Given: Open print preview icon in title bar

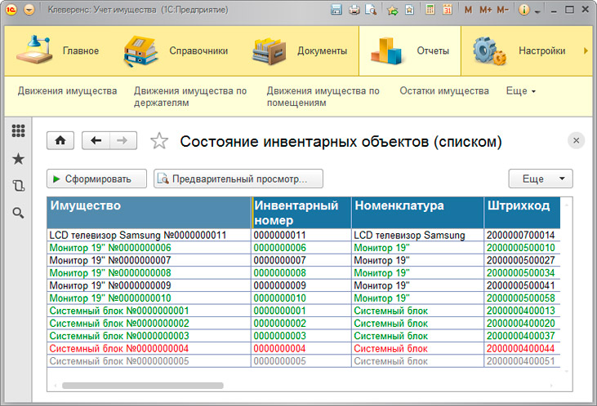Looking at the screenshot, I should [371, 10].
